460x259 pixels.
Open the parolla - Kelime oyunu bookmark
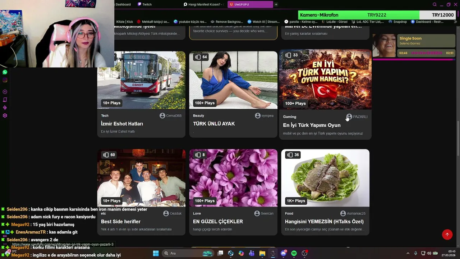click(x=301, y=22)
